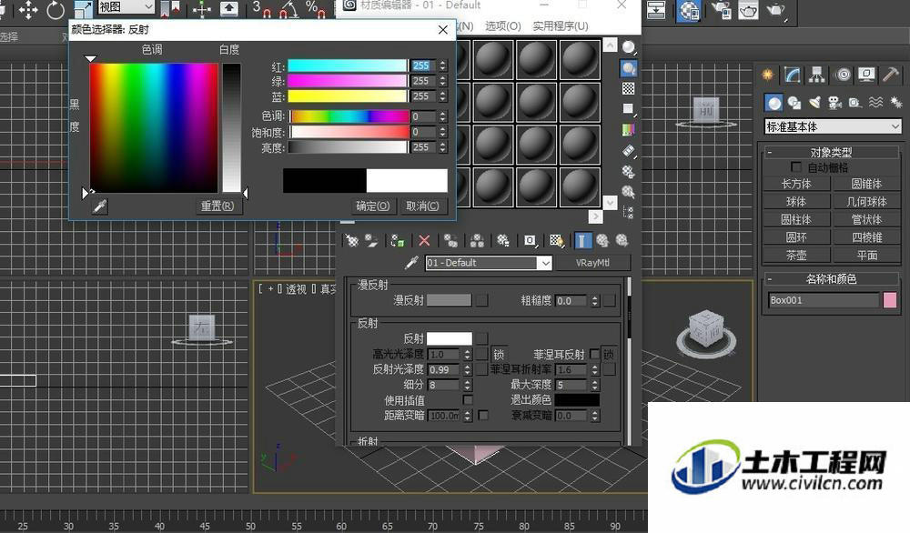Open the Rendered Frame Window icon

coord(748,10)
